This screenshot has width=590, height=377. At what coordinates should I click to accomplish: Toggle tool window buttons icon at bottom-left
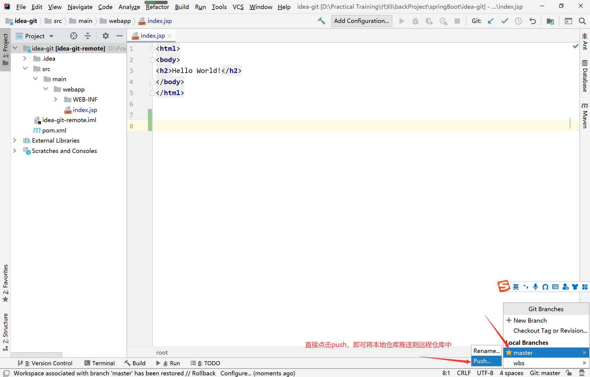tap(6, 373)
